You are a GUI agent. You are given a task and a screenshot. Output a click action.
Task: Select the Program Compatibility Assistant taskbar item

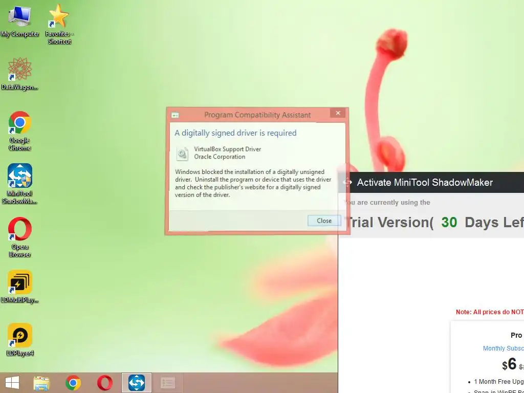pos(168,383)
